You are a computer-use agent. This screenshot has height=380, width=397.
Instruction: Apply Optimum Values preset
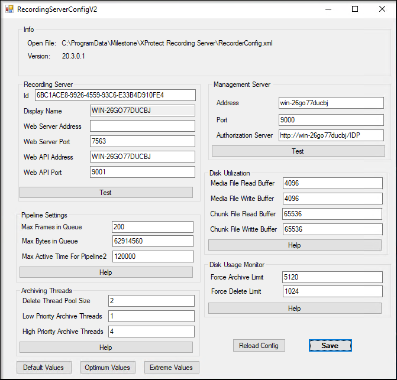108,368
